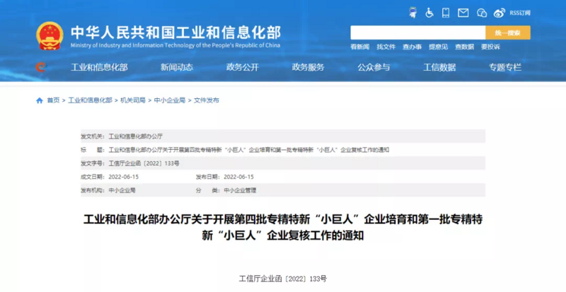Click the 分类 value 中小企业管理
This screenshot has width=566, height=292.
(x=240, y=190)
